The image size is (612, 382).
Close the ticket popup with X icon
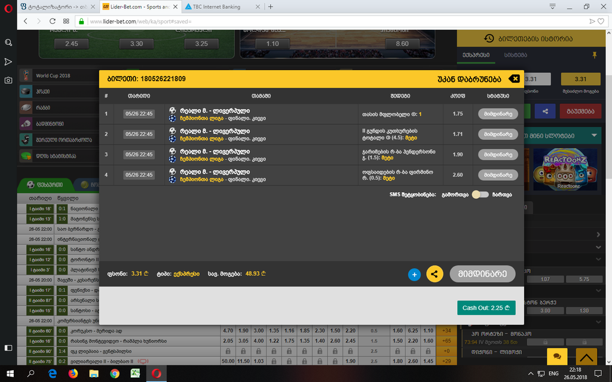tap(515, 79)
